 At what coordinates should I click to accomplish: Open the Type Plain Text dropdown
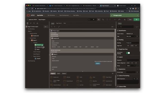(x=131, y=36)
